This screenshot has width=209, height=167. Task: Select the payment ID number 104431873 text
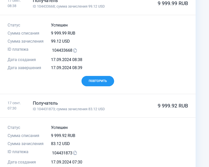tap(62, 153)
